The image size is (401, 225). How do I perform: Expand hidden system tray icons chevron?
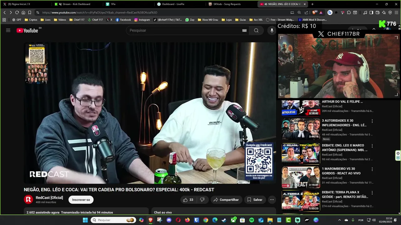click(x=339, y=220)
